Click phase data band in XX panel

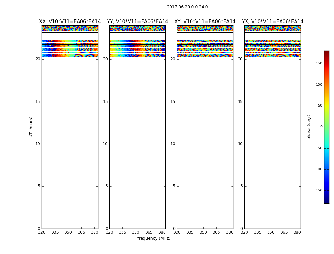[70, 48]
